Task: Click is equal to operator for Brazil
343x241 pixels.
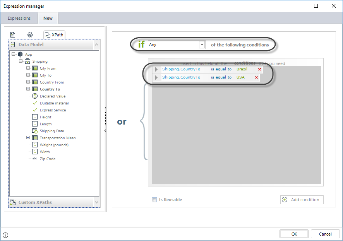Action: click(x=221, y=69)
